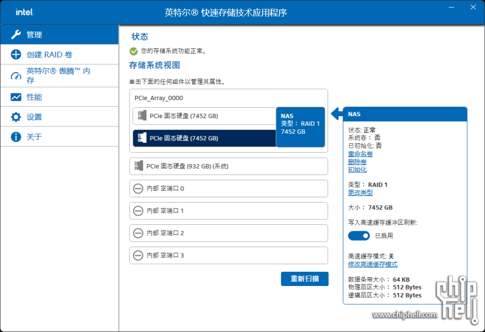Toggle the write cache buffer flush switch
The width and height of the screenshot is (485, 332).
coord(359,236)
